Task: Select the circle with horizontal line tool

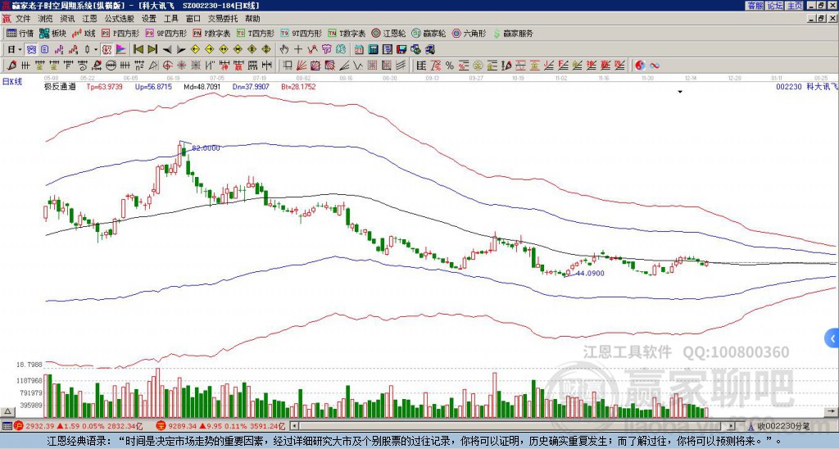Action: [x=111, y=66]
